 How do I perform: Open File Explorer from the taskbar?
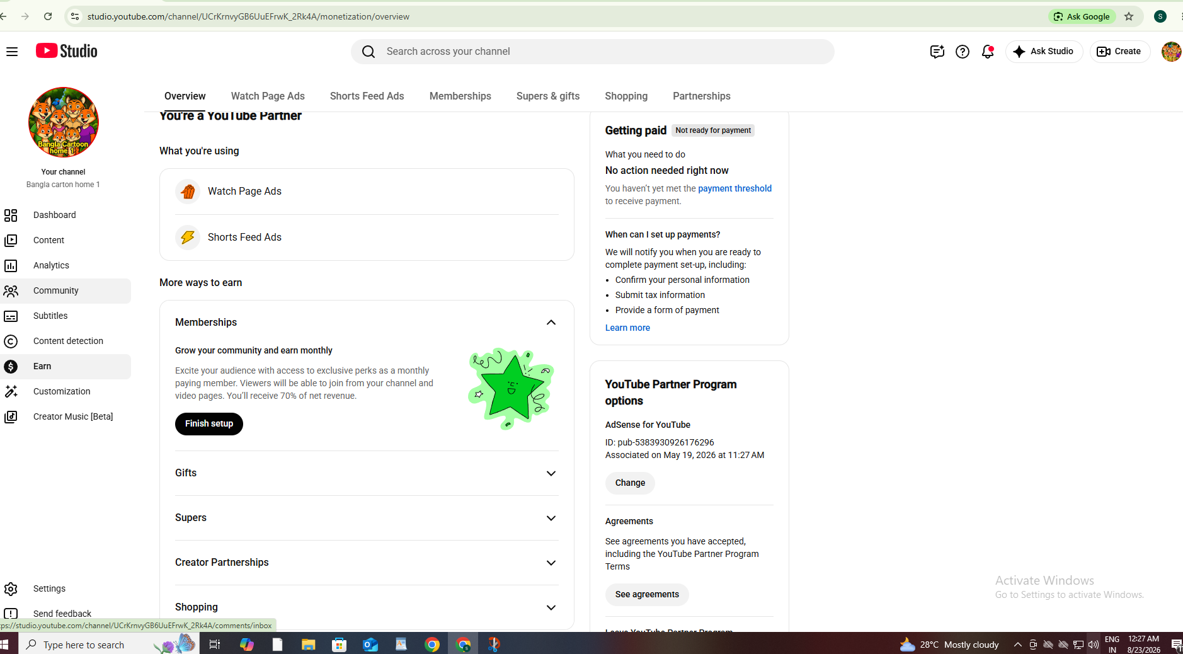click(x=308, y=645)
